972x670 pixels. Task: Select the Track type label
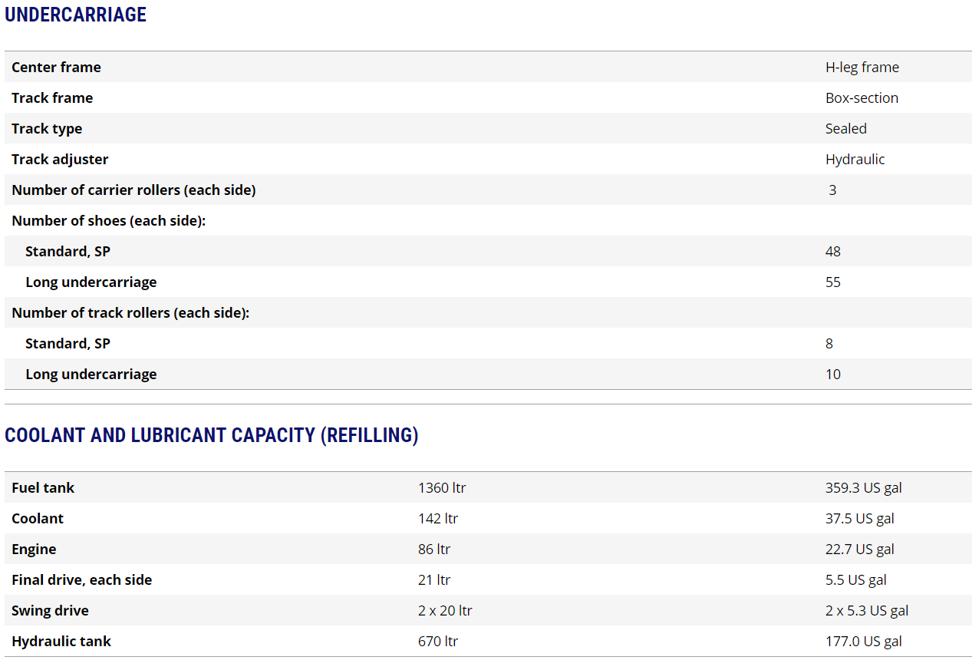47,128
